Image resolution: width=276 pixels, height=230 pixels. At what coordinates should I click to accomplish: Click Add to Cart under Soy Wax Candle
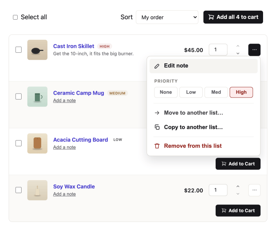pyautogui.click(x=238, y=211)
